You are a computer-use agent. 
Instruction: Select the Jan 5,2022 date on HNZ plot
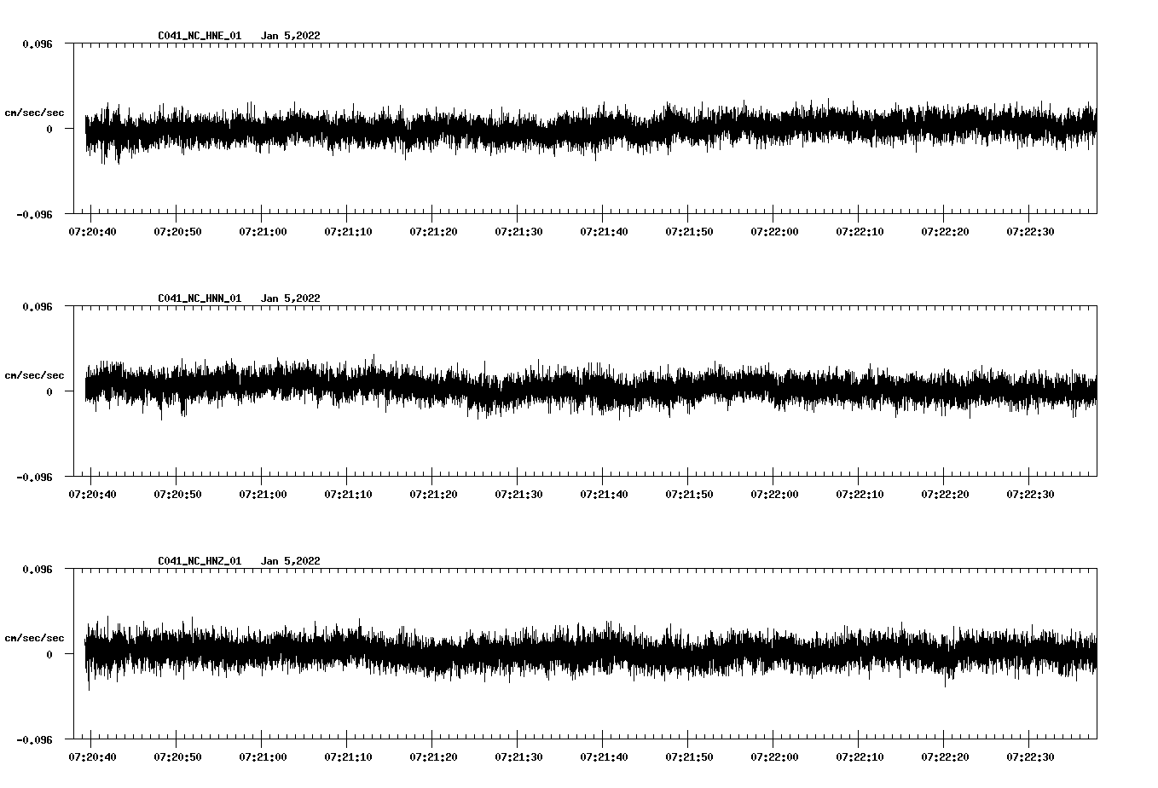click(x=291, y=561)
